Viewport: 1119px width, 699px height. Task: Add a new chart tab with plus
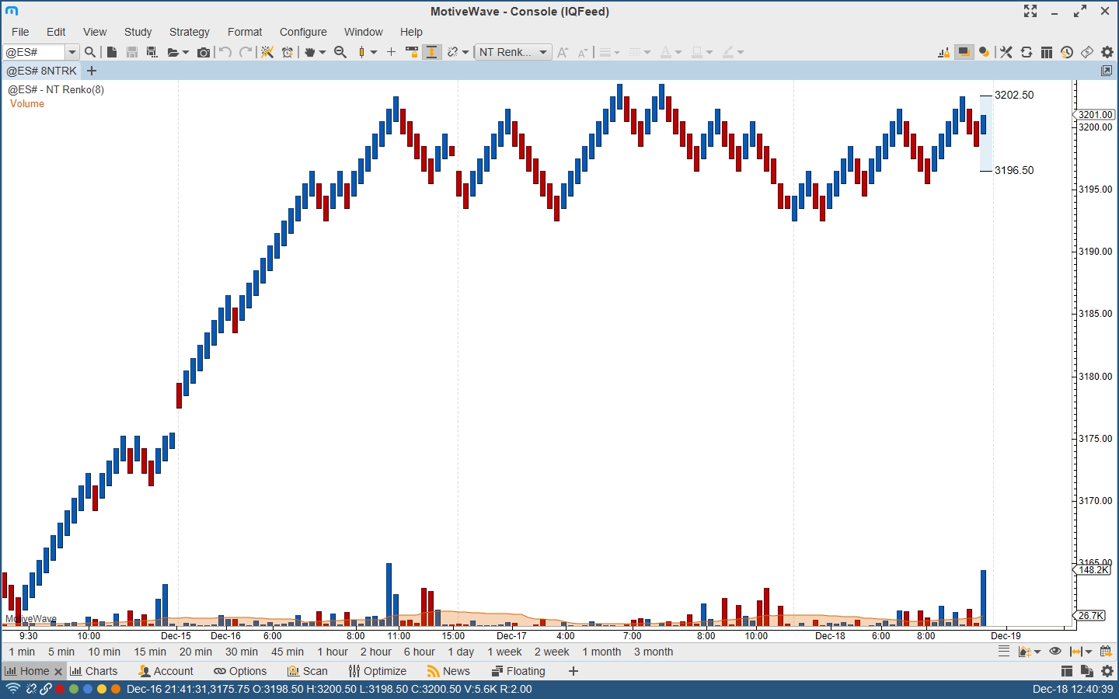92,71
